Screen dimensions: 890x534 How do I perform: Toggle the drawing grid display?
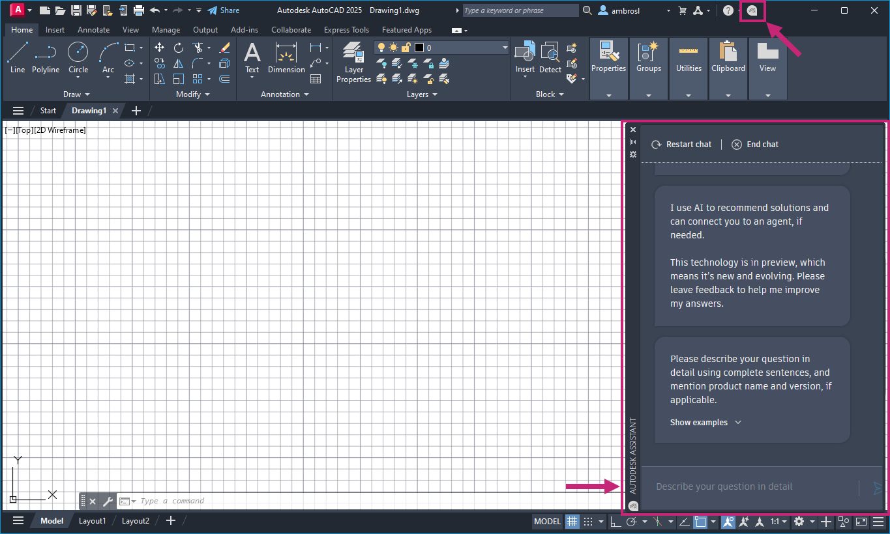click(572, 522)
